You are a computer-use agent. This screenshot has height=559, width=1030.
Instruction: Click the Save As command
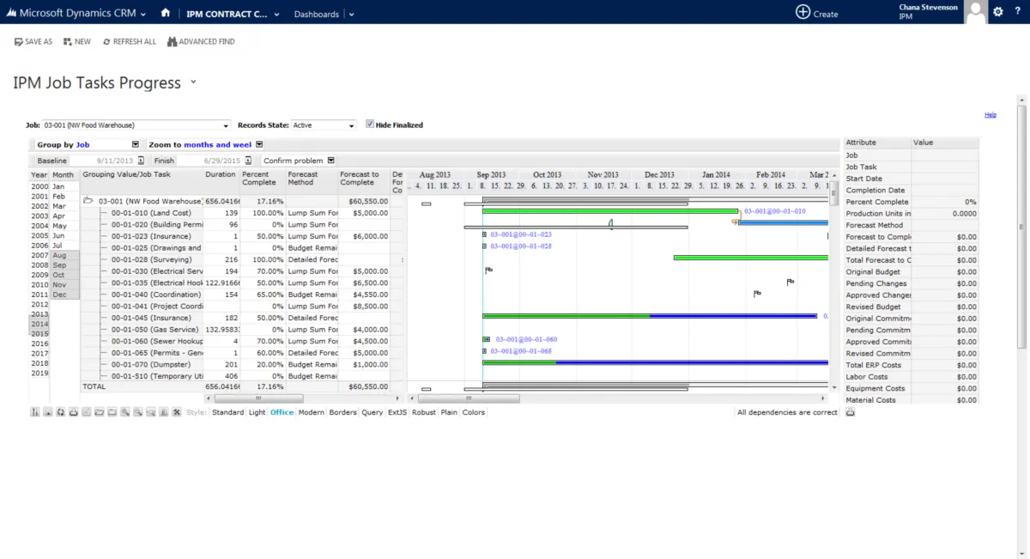33,41
